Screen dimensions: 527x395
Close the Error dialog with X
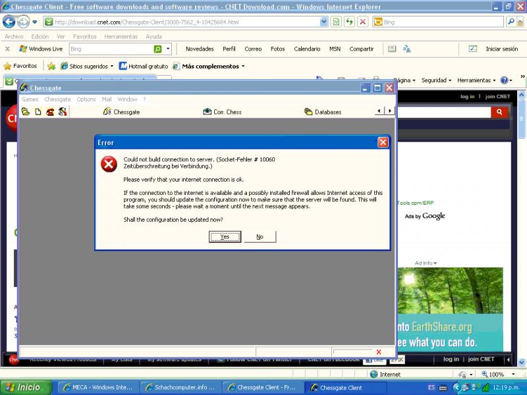coord(383,142)
